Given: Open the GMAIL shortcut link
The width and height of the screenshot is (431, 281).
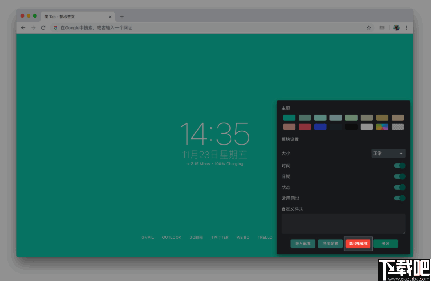Looking at the screenshot, I should (148, 237).
